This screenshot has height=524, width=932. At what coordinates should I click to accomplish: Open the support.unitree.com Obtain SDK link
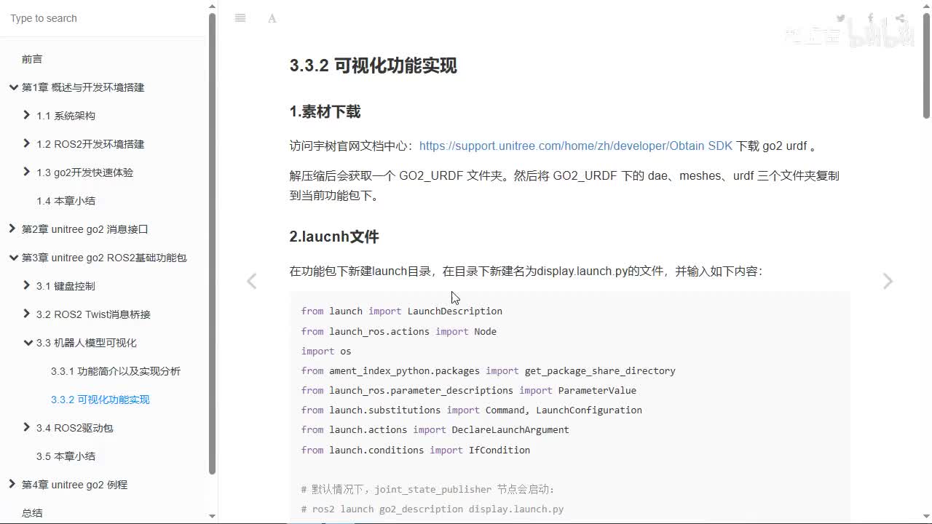576,146
